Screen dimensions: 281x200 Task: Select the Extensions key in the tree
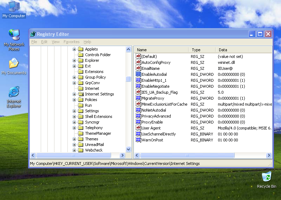coord(94,72)
